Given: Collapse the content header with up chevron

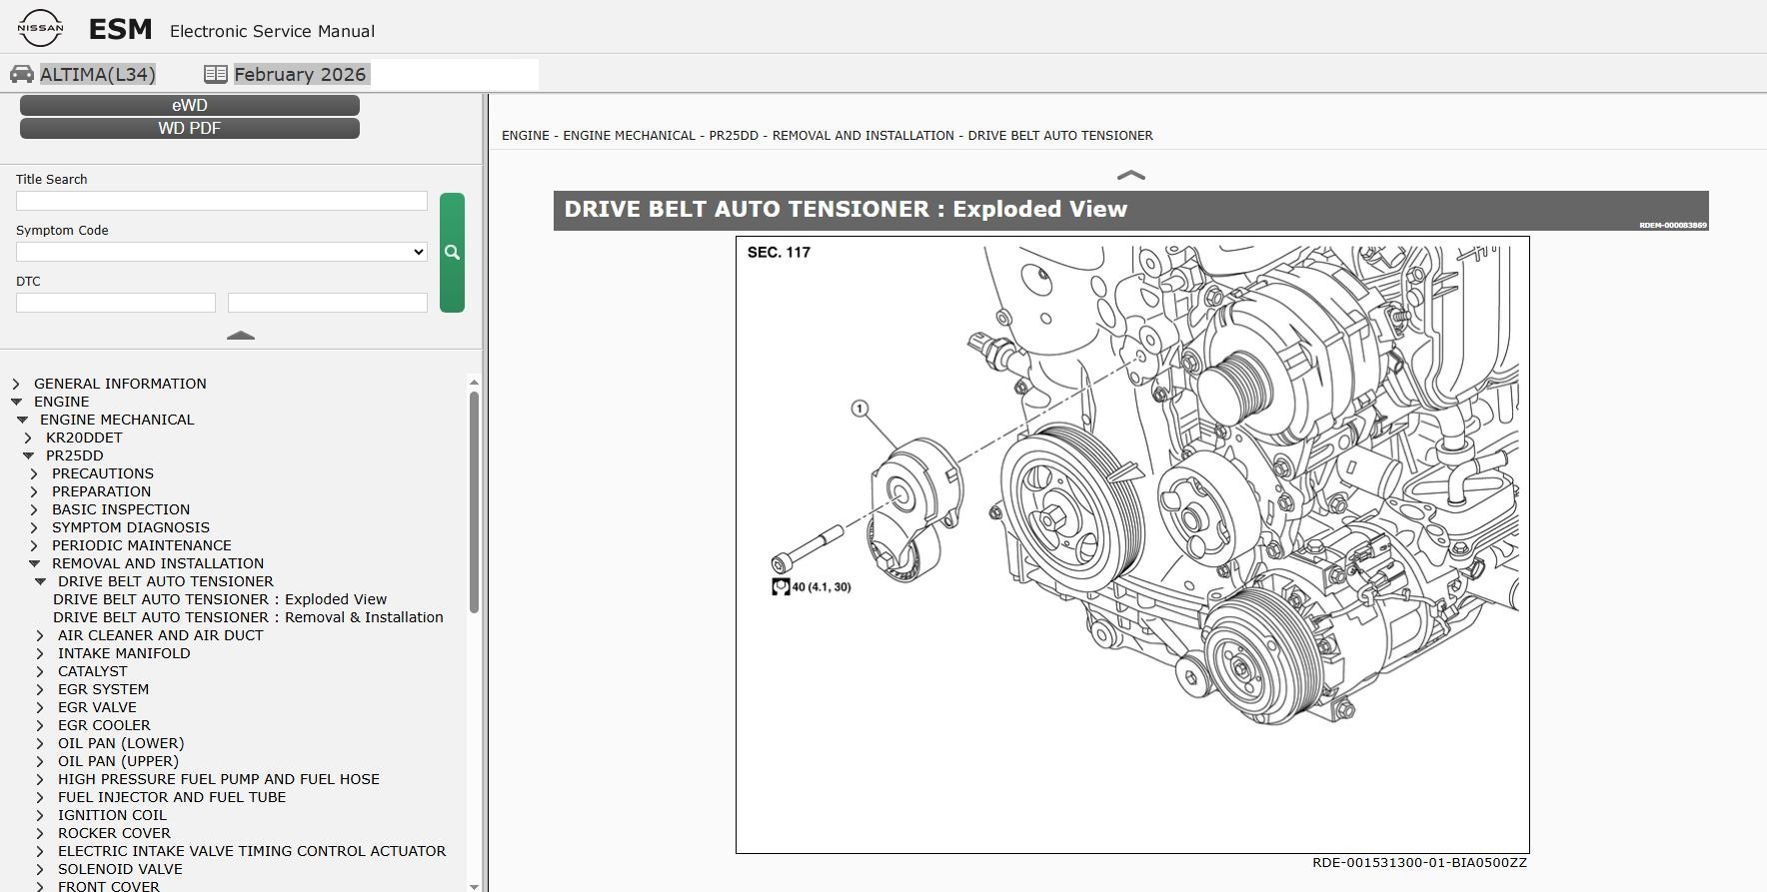Looking at the screenshot, I should point(1130,175).
